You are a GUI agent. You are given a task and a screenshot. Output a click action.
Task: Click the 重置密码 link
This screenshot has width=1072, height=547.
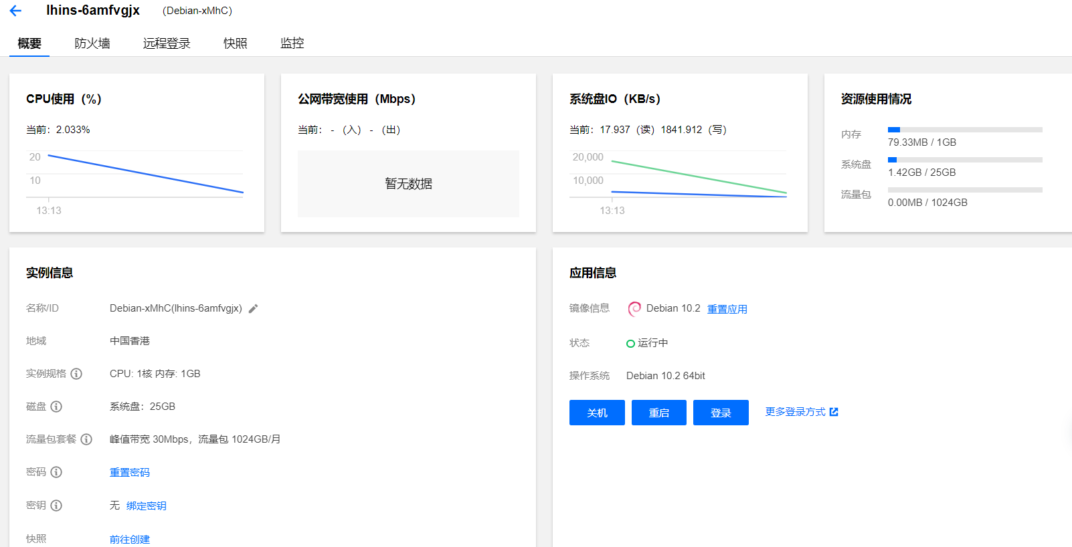[x=130, y=472]
